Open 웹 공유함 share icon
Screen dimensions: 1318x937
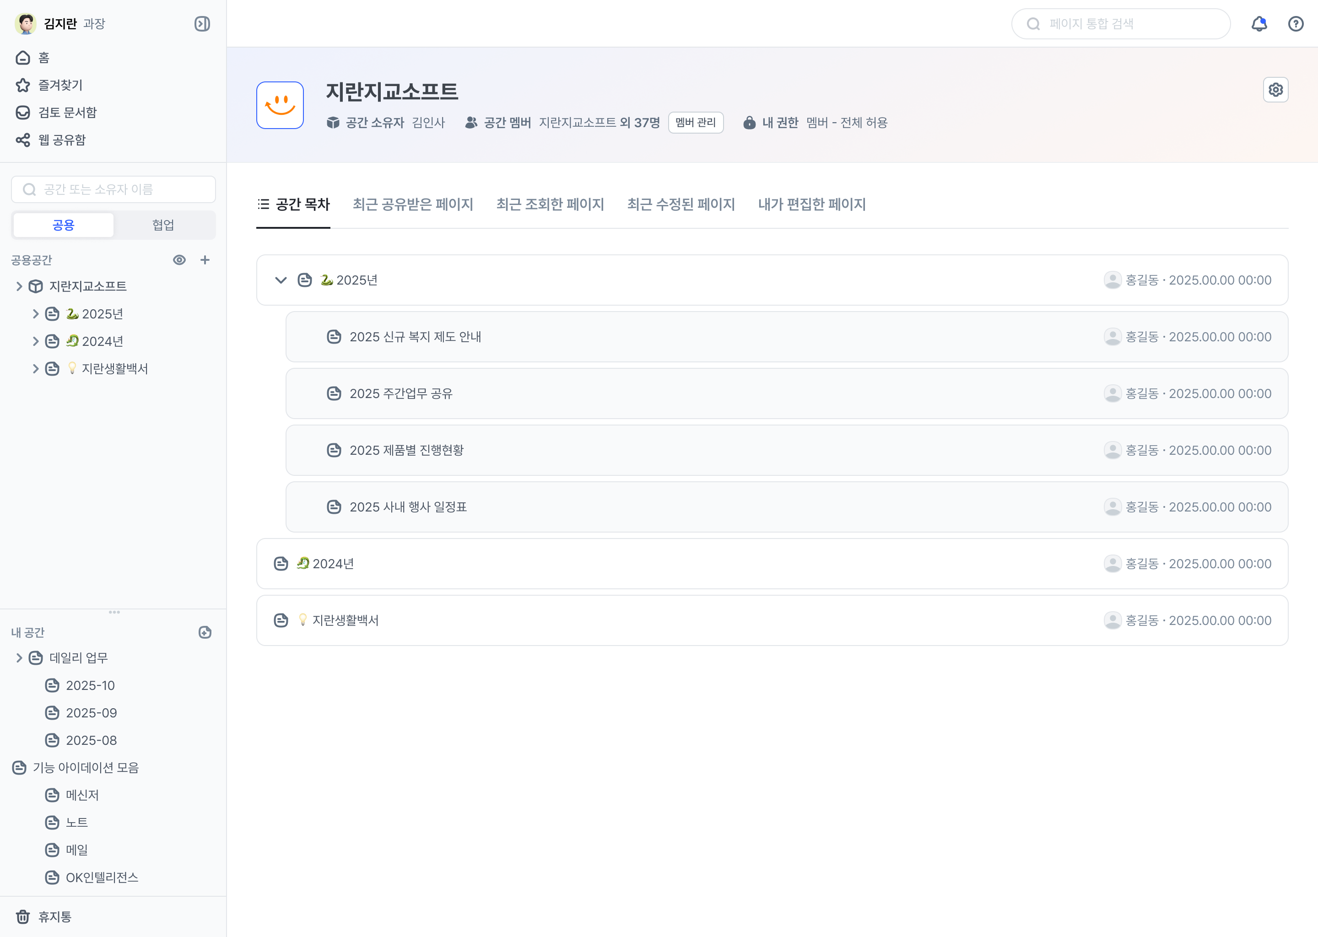23,140
